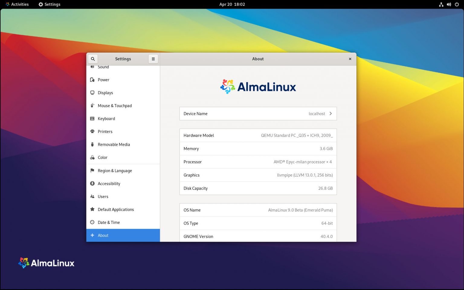Open Region & Language settings

tap(115, 170)
